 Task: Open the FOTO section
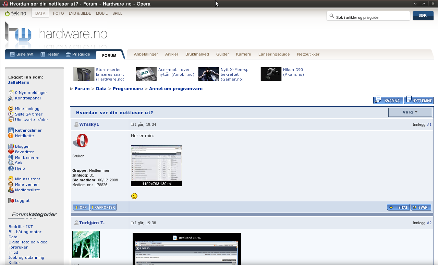pyautogui.click(x=59, y=13)
